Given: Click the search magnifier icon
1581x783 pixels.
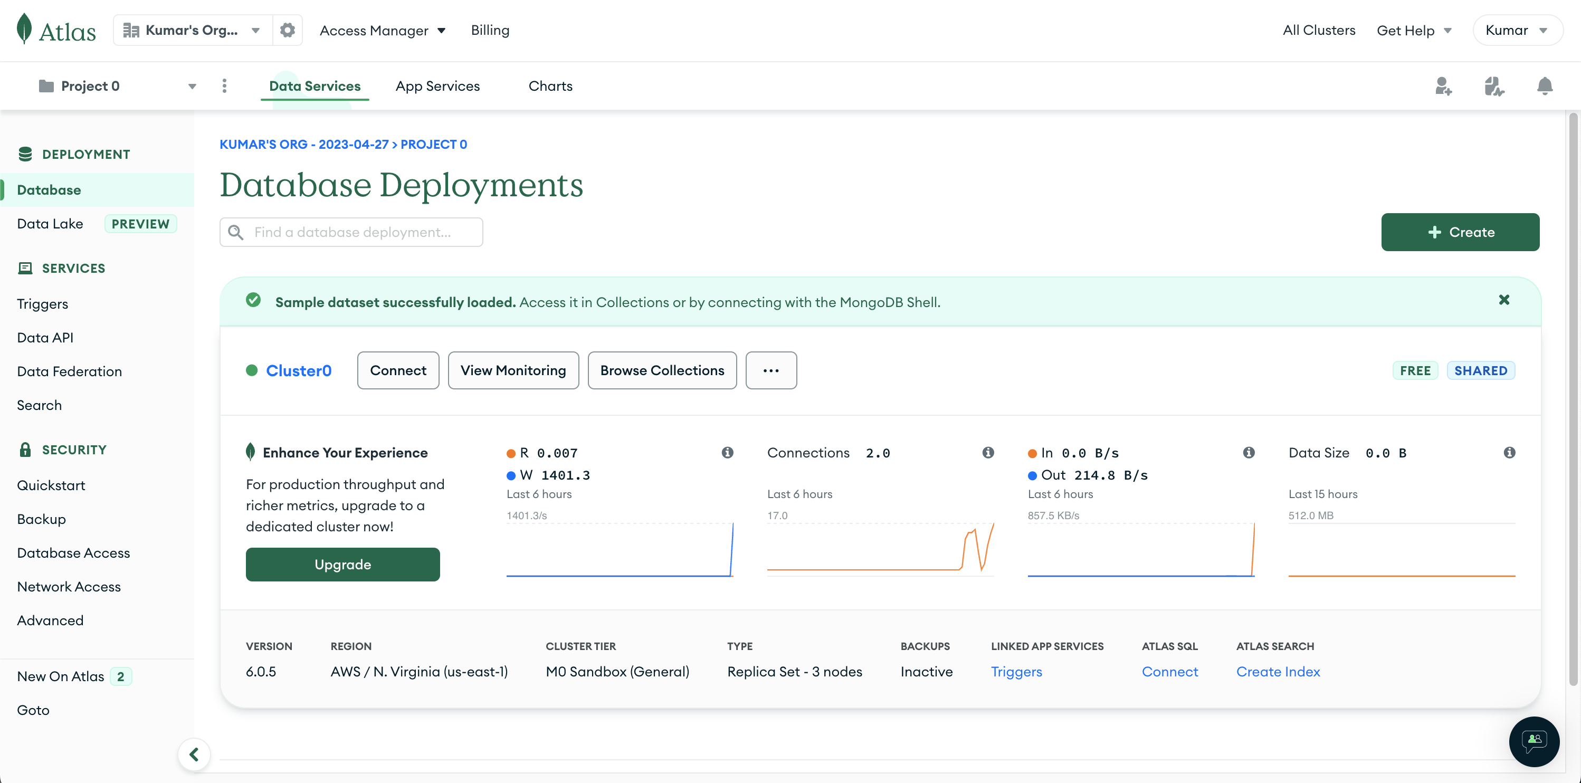Looking at the screenshot, I should [x=236, y=232].
